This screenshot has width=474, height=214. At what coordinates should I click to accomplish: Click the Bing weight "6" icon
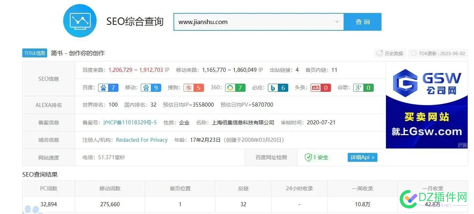point(278,88)
